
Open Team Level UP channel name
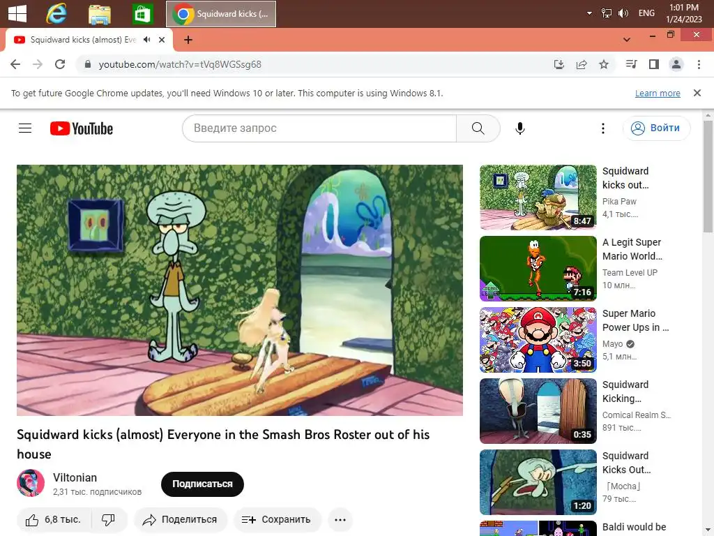pos(630,273)
